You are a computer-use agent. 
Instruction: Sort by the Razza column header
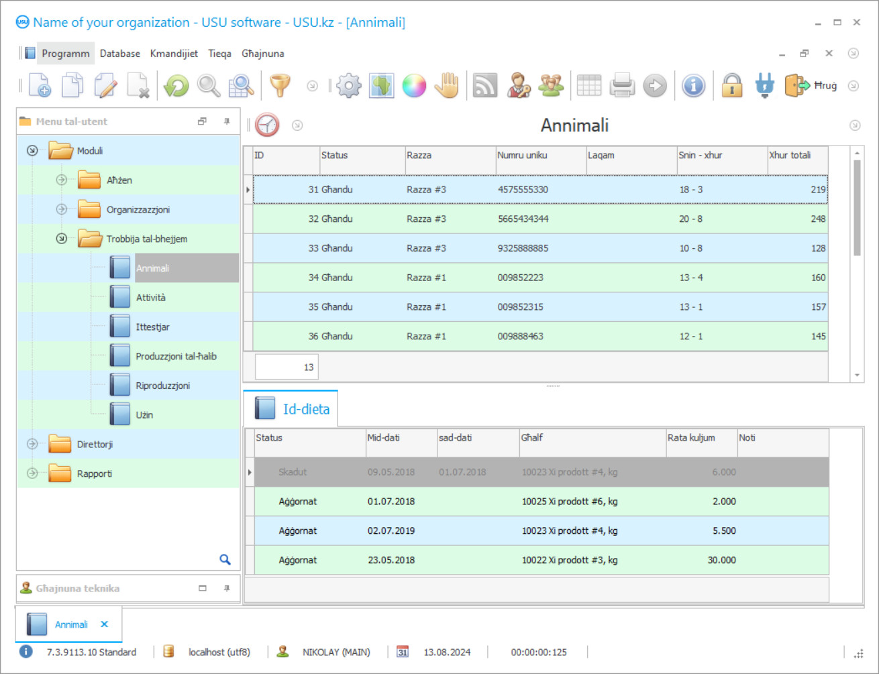tap(450, 160)
